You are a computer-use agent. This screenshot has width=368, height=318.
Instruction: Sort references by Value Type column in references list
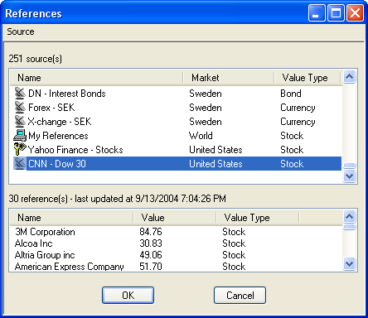coord(258,218)
